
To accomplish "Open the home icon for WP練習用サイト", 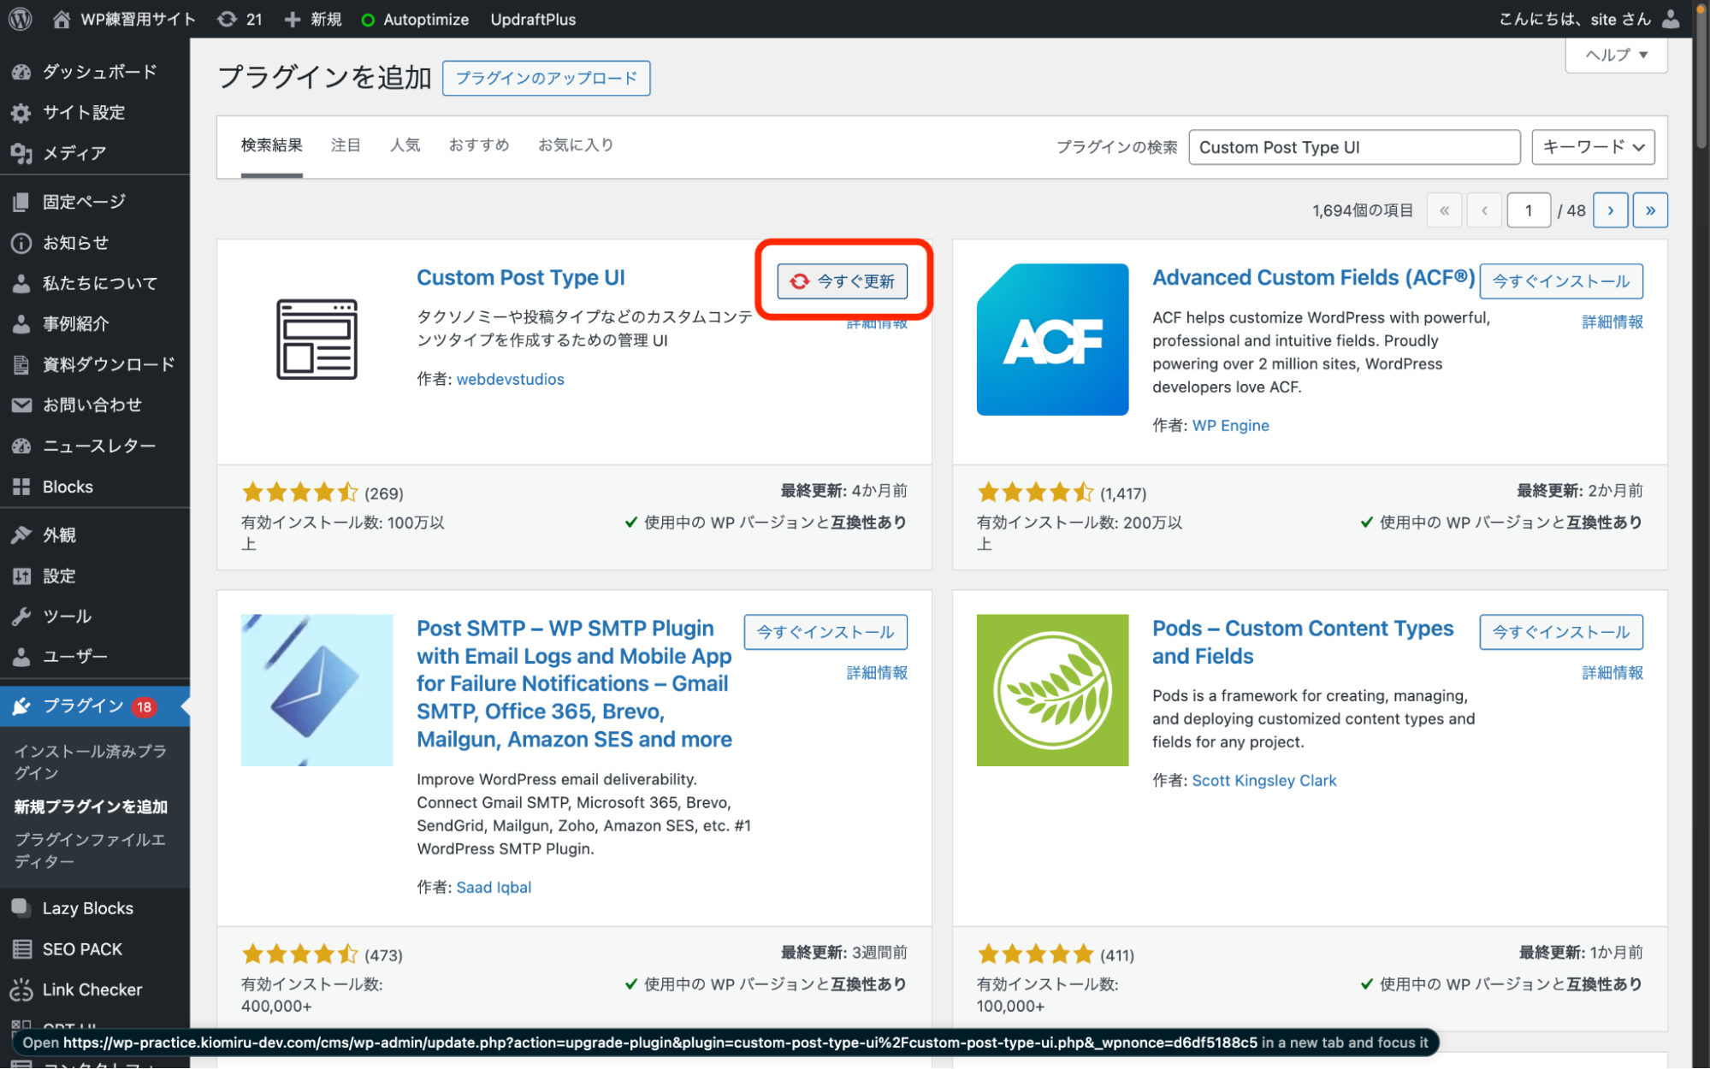I will 62,19.
